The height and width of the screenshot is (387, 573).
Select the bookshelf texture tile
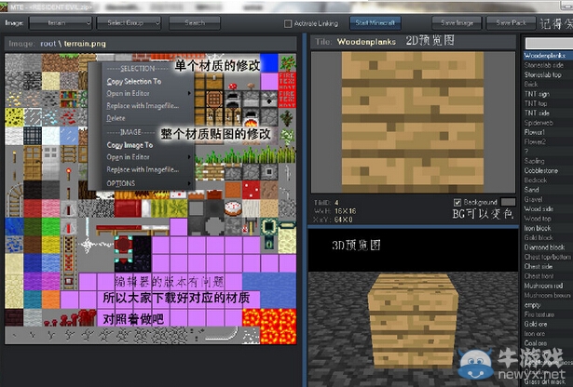(x=69, y=99)
